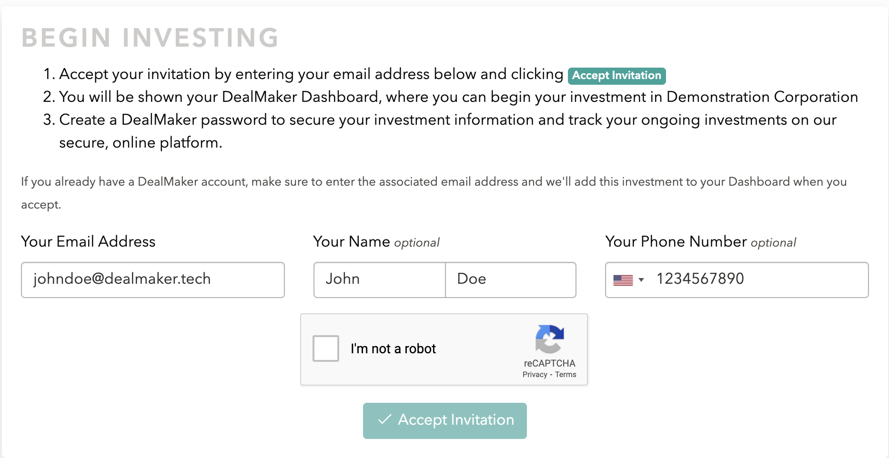Viewport: 889px width, 458px height.
Task: Click the Accept Invitation submit button
Action: click(x=445, y=420)
